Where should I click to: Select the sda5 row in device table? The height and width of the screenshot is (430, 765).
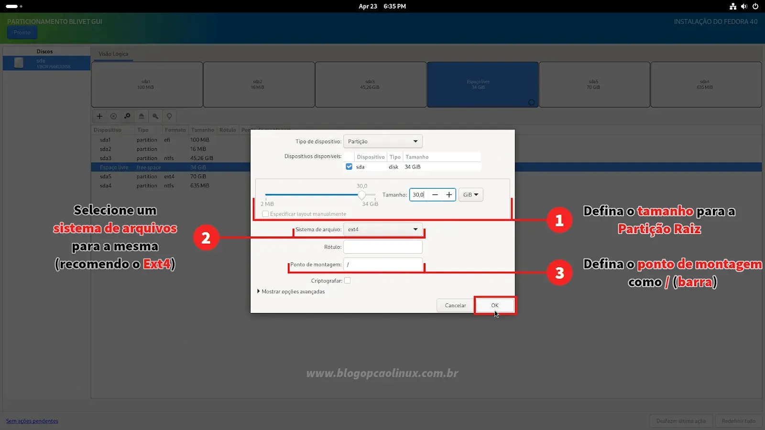[x=171, y=176]
